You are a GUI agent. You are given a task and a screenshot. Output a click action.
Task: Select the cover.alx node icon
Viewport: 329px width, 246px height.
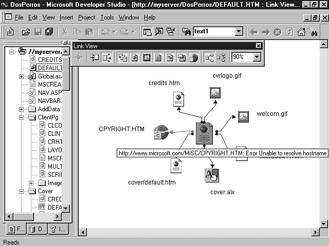(212, 175)
